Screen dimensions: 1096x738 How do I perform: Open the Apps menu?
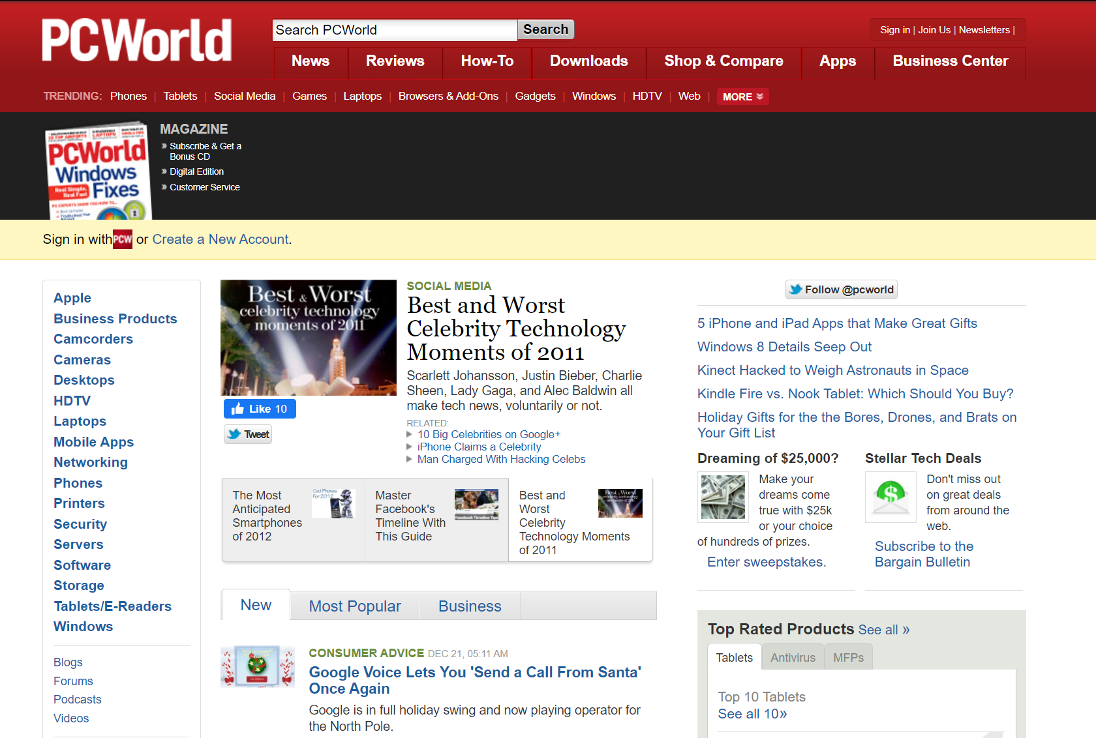(838, 61)
